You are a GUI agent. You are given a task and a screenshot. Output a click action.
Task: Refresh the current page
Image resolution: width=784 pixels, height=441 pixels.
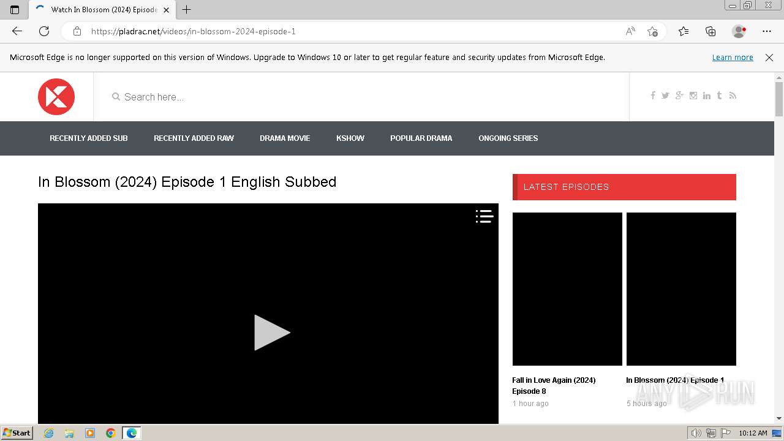pos(44,31)
